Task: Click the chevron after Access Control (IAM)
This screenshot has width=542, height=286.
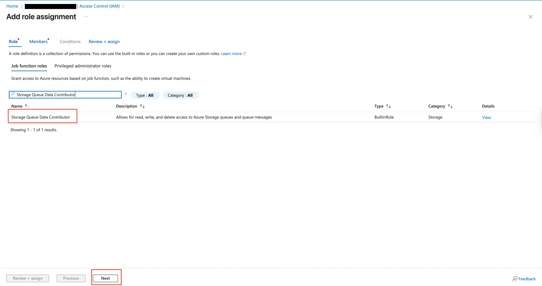Action: [x=123, y=6]
